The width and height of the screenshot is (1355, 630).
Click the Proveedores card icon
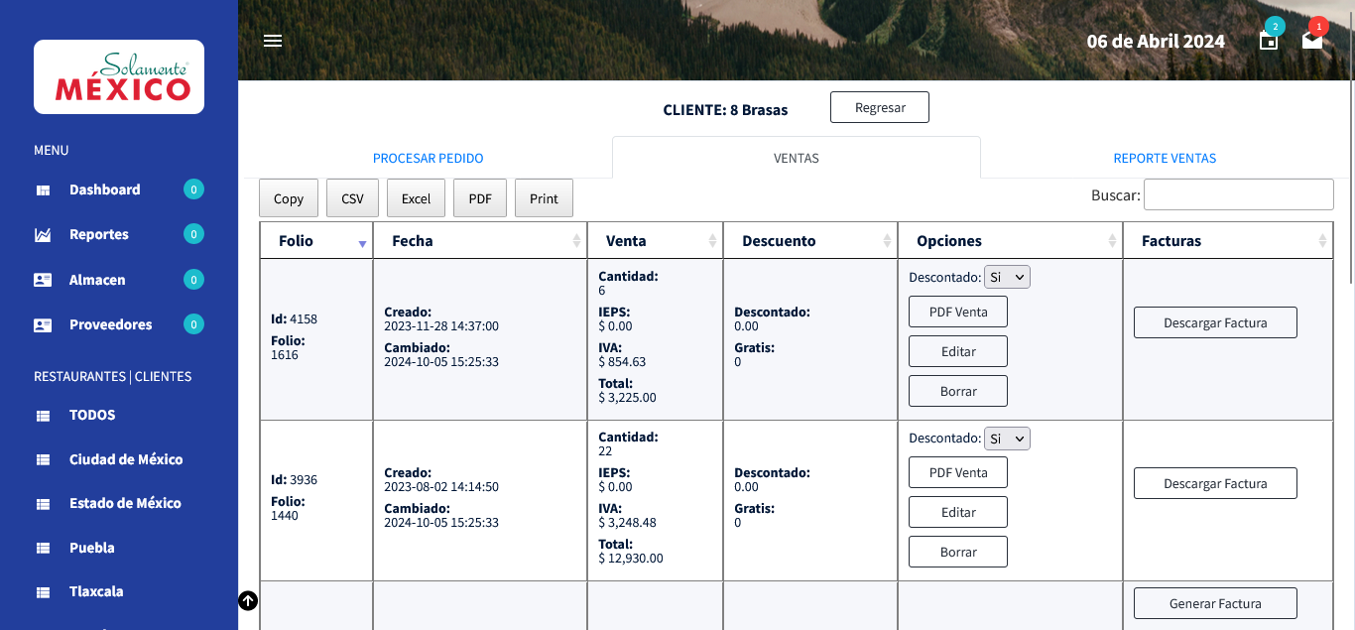[x=43, y=324]
